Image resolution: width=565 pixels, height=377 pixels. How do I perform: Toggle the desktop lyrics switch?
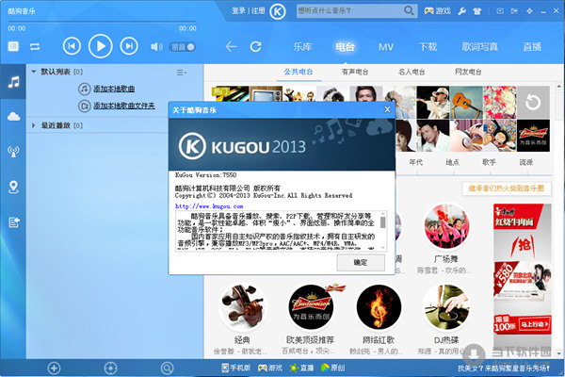183,47
